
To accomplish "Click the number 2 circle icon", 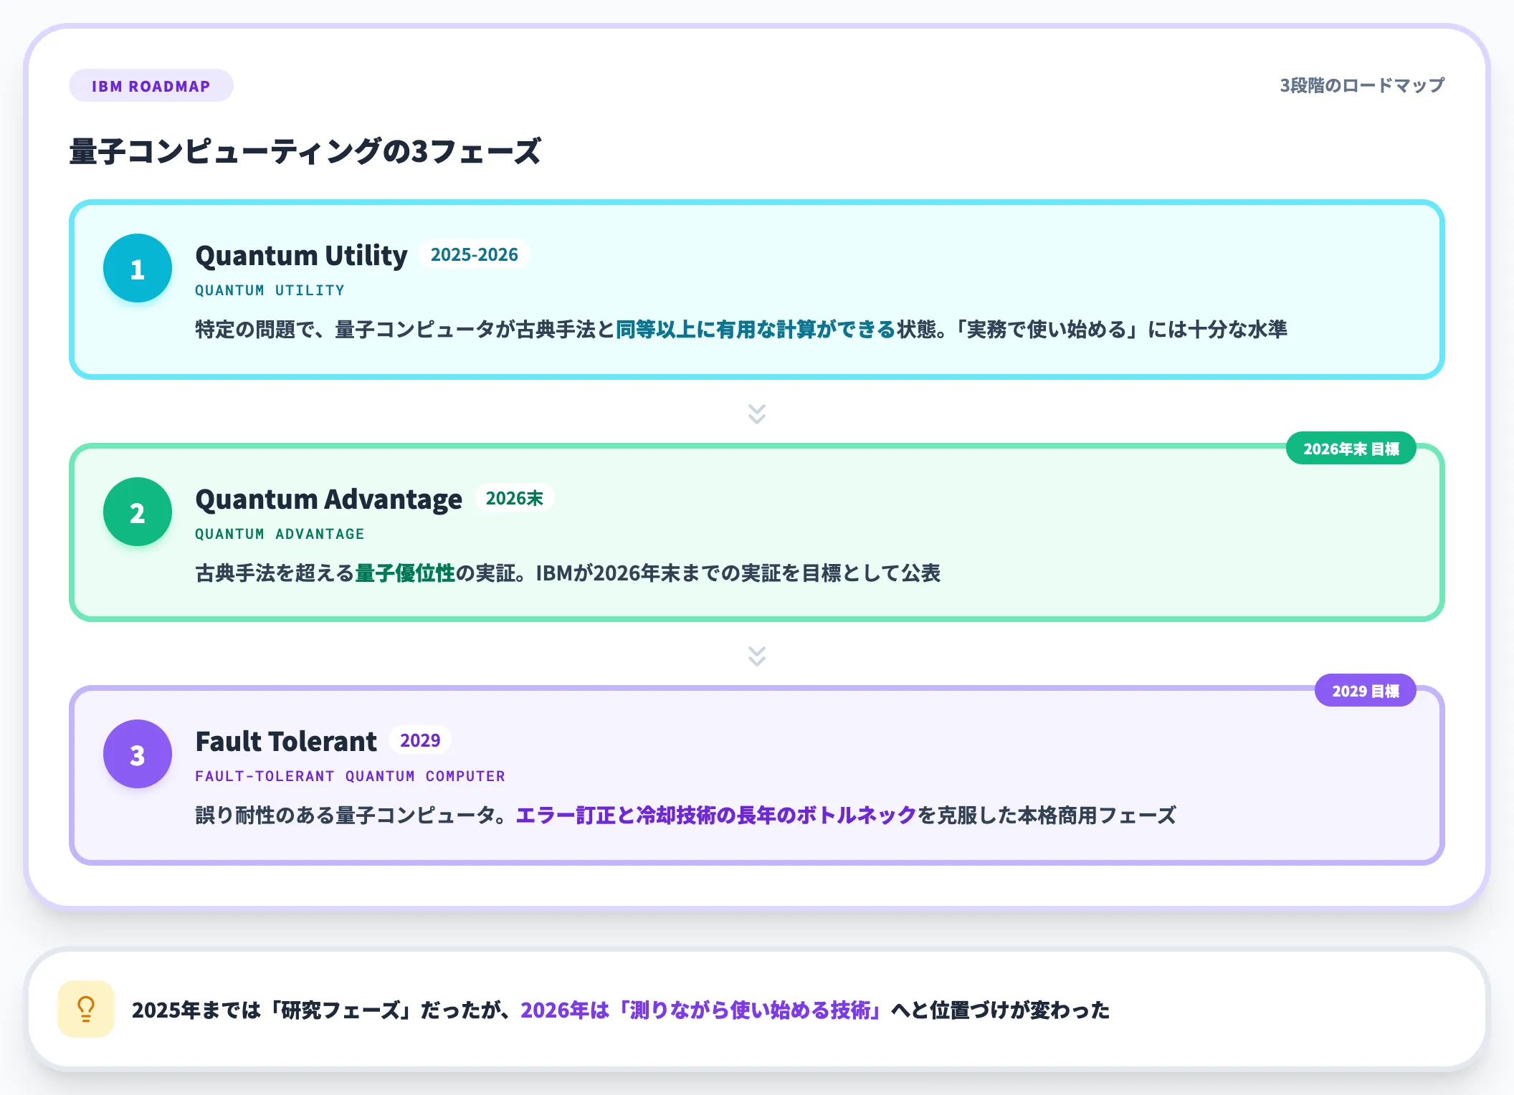I will (x=138, y=512).
